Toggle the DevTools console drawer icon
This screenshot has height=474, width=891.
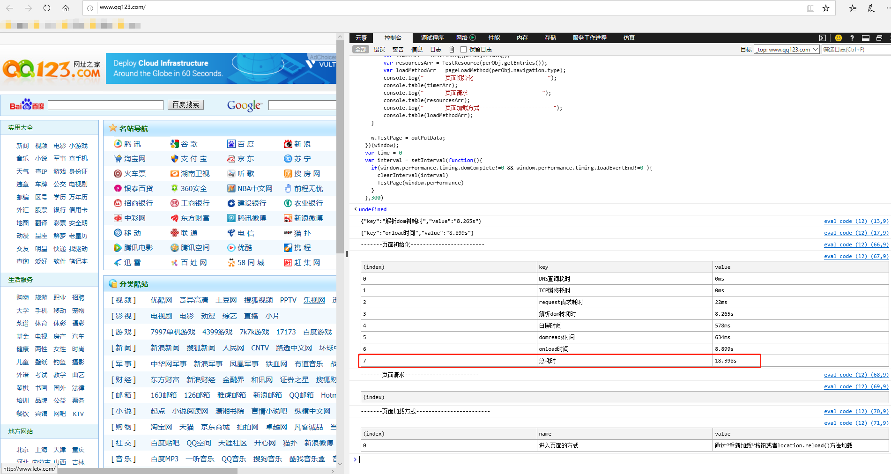(x=823, y=38)
